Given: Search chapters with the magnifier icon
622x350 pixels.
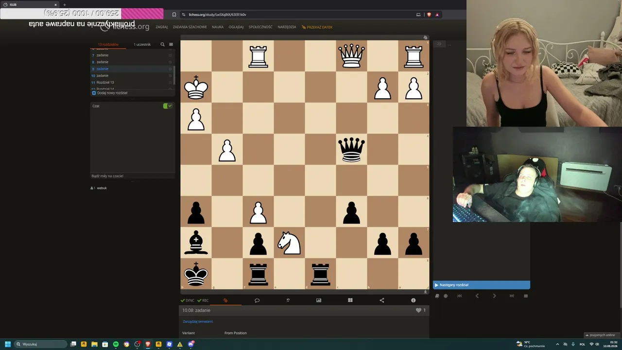Looking at the screenshot, I should [163, 44].
